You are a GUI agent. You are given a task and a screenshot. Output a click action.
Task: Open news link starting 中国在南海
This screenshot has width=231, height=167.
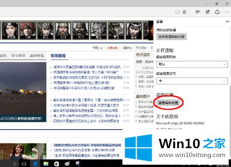pos(82,83)
